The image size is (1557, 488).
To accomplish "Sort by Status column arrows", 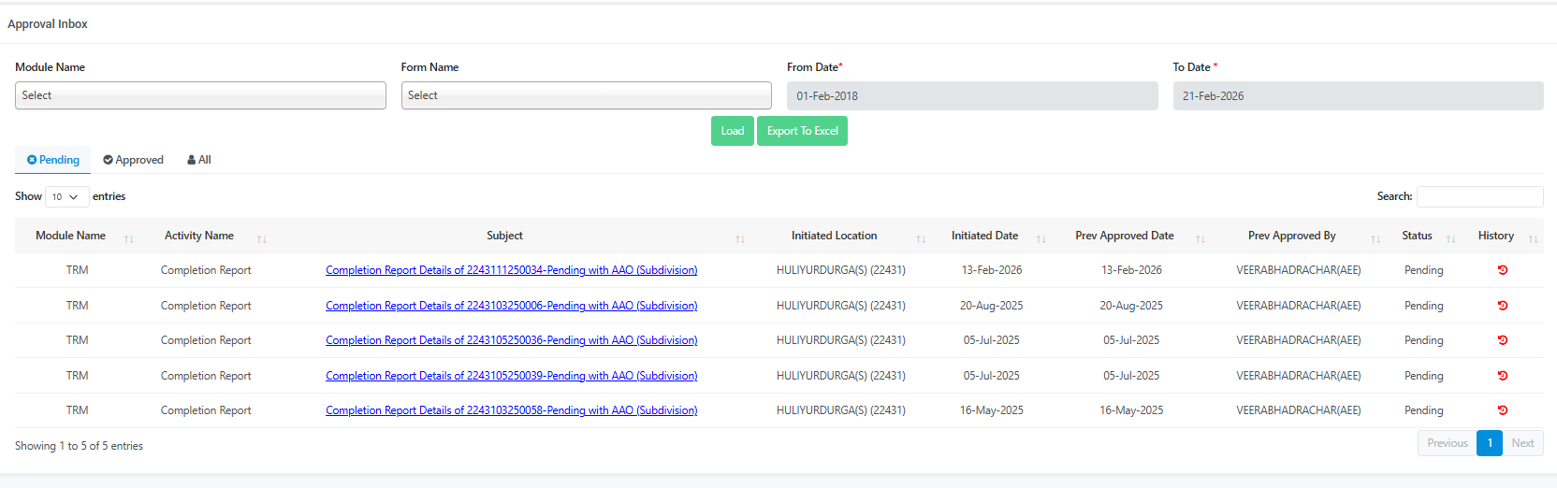I will 1450,237.
